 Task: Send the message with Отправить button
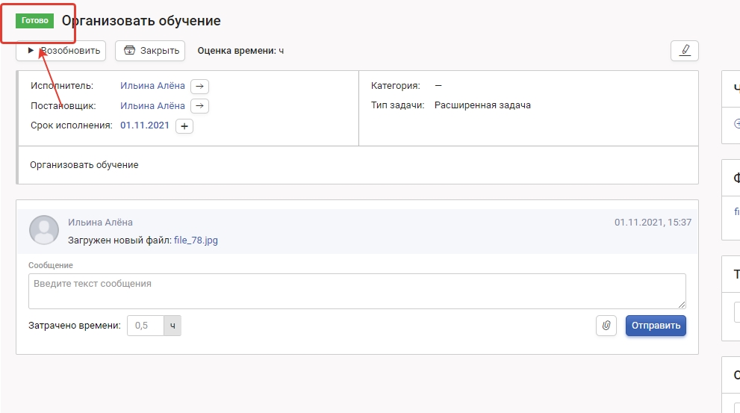tap(655, 326)
